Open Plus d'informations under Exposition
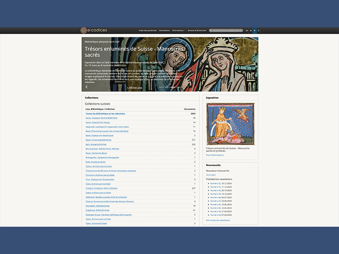Image resolution: width=339 pixels, height=254 pixels. tap(215, 155)
